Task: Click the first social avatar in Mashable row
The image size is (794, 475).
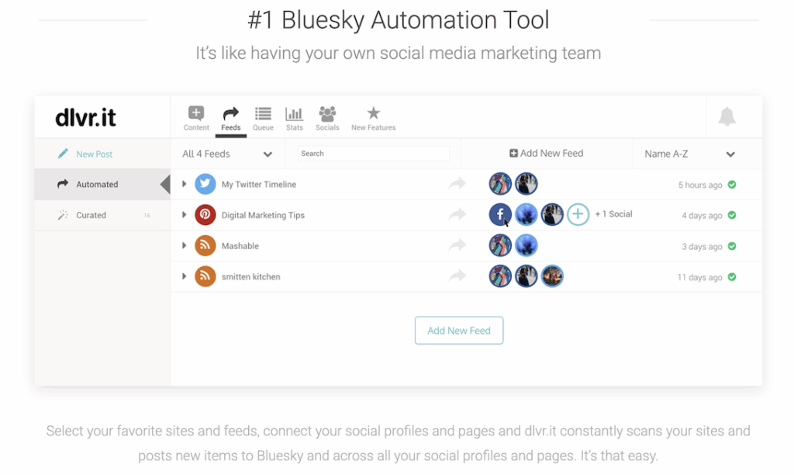Action: click(x=500, y=245)
